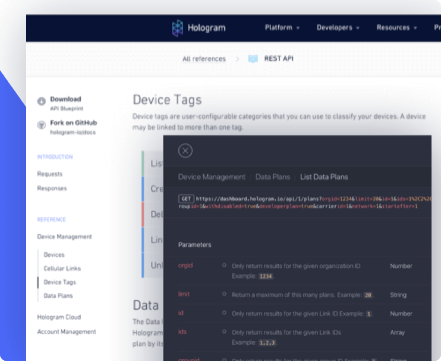441x361 pixels.
Task: Click the ids parameter name
Action: coord(182,332)
